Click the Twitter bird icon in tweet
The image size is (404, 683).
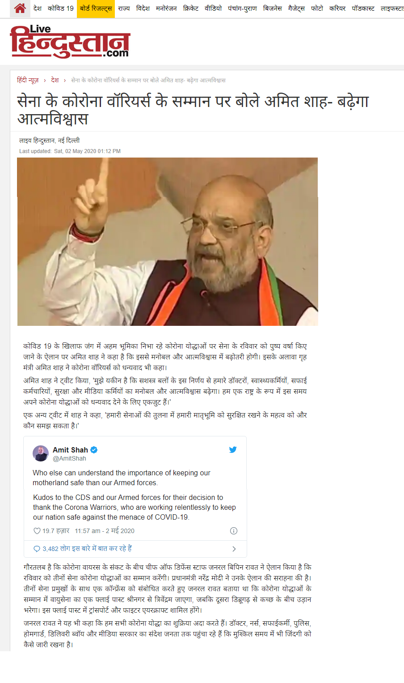pos(233,450)
